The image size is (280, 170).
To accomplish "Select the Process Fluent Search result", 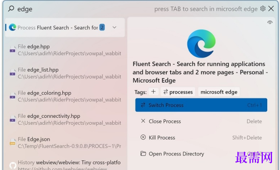I will [65, 28].
